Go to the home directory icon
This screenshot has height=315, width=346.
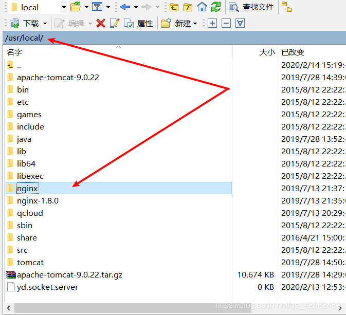pos(202,7)
